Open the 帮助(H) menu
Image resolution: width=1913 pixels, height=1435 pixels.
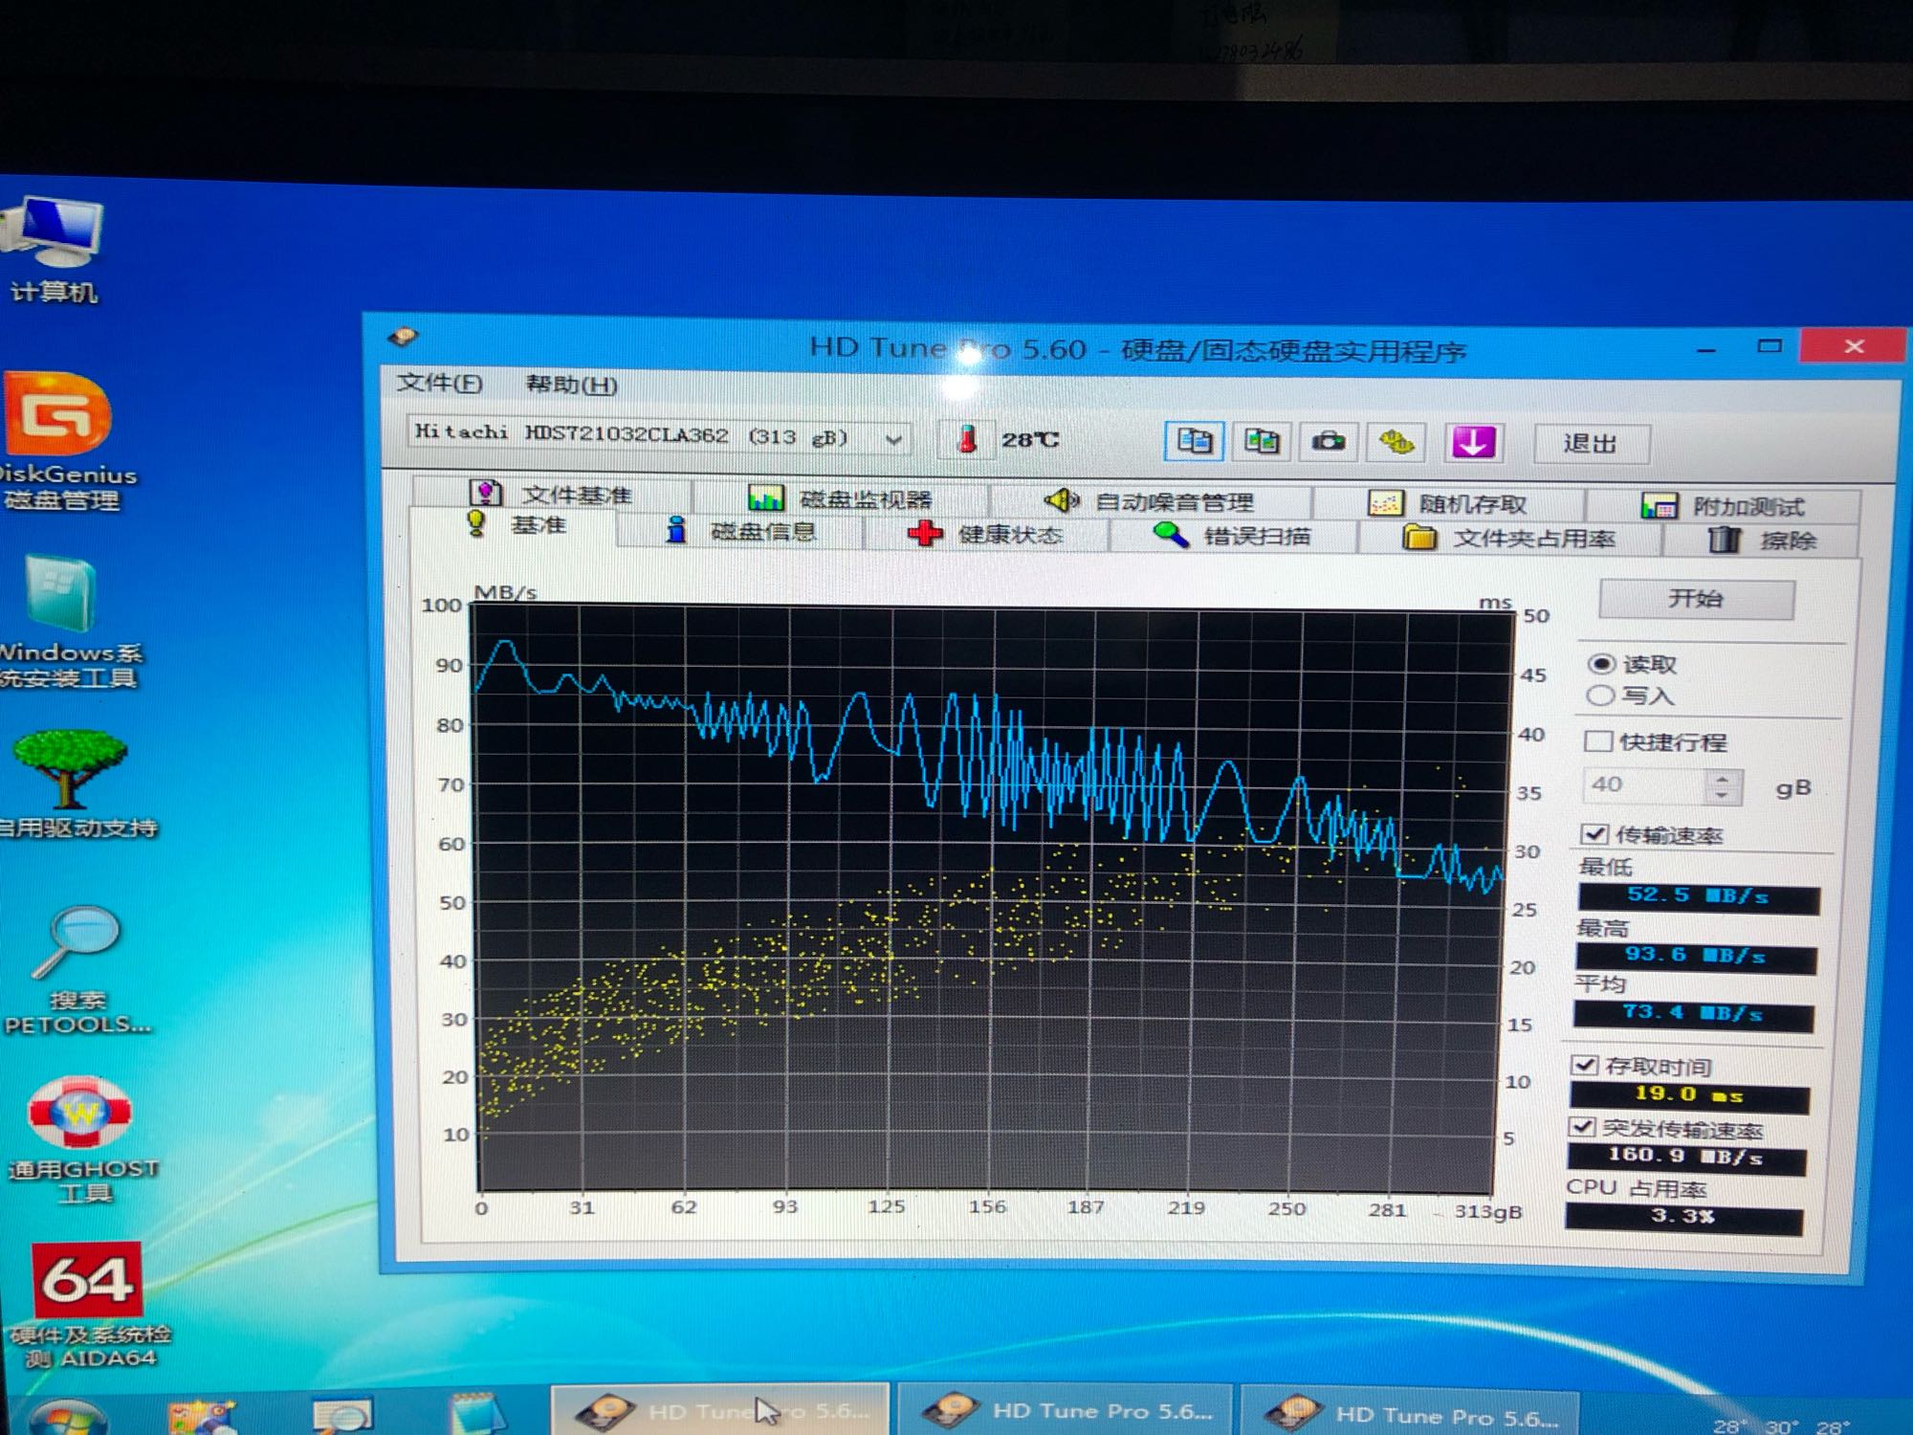(572, 385)
